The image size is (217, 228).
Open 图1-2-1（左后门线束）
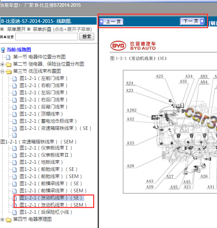(x=44, y=93)
